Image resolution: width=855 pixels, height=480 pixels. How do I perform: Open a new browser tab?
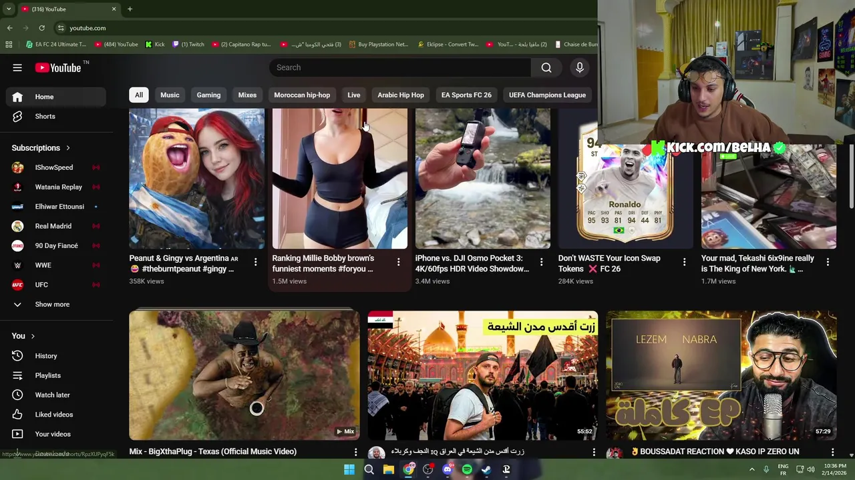click(x=130, y=9)
